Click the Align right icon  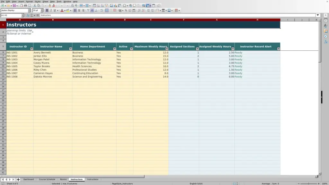(x=83, y=10)
